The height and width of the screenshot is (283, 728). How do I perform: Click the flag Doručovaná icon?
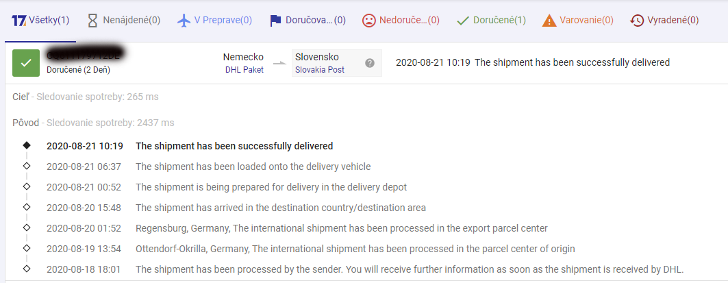pyautogui.click(x=275, y=20)
